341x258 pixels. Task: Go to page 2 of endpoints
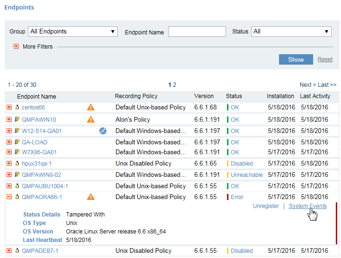coord(175,85)
